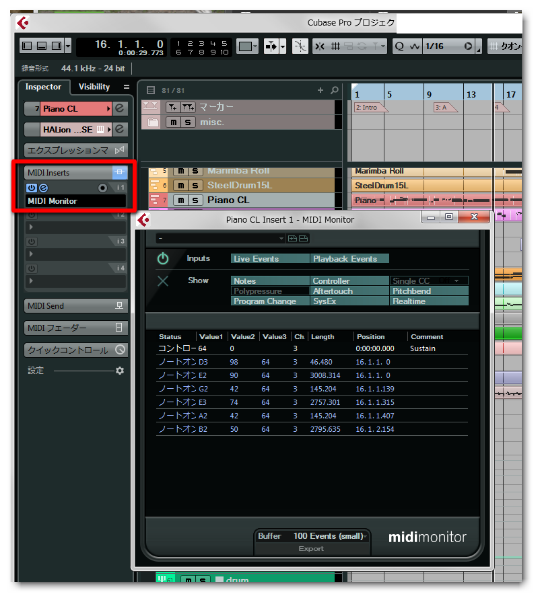The height and width of the screenshot is (600, 540).
Task: Add cycle marker on marker track
Action: (x=188, y=107)
